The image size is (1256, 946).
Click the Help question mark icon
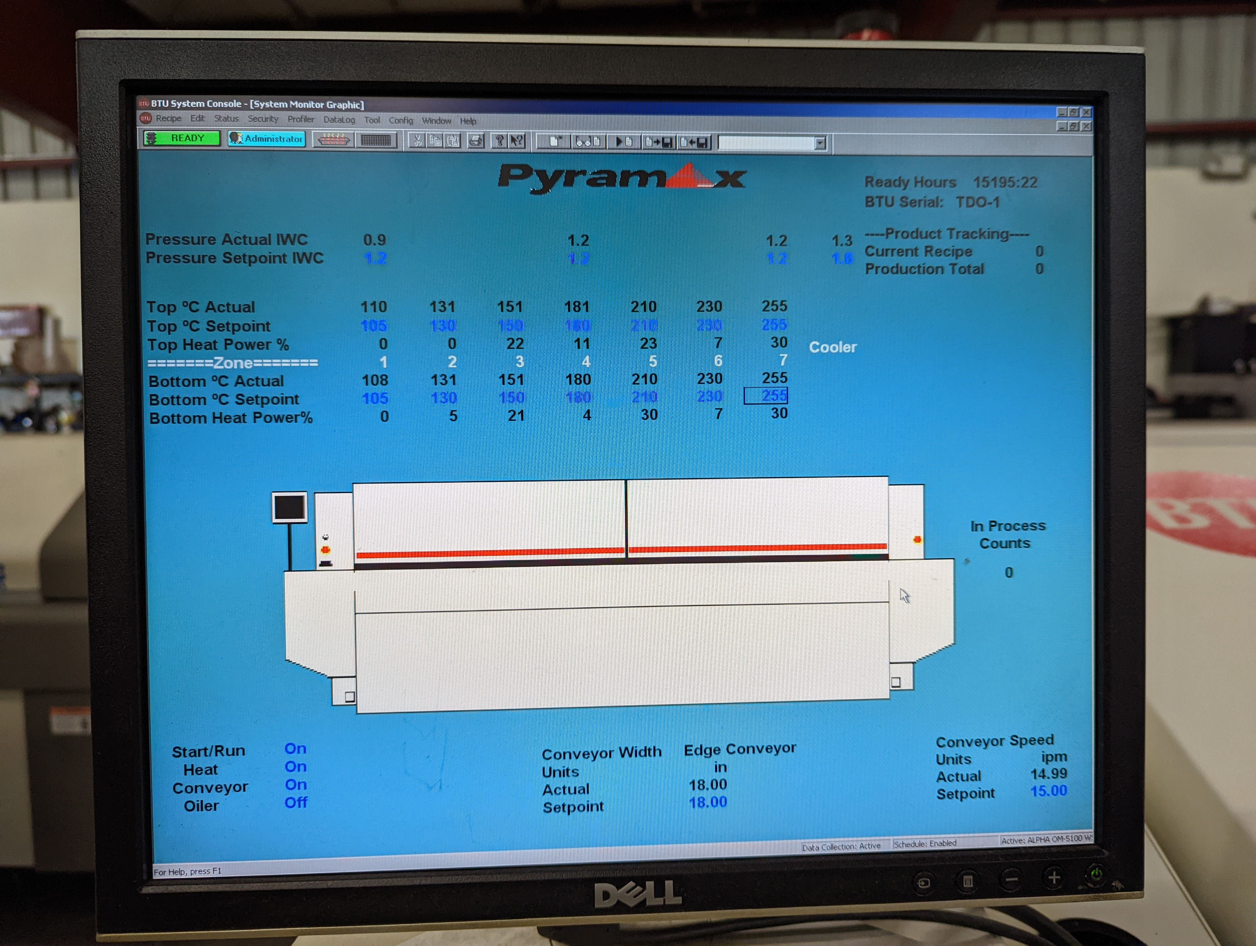click(x=500, y=142)
